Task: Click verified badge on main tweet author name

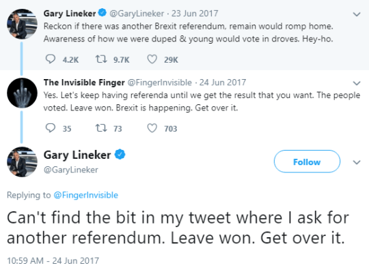Action: coord(120,155)
